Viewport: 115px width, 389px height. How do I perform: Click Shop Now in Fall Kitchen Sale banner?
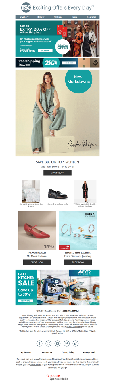coord(26,301)
